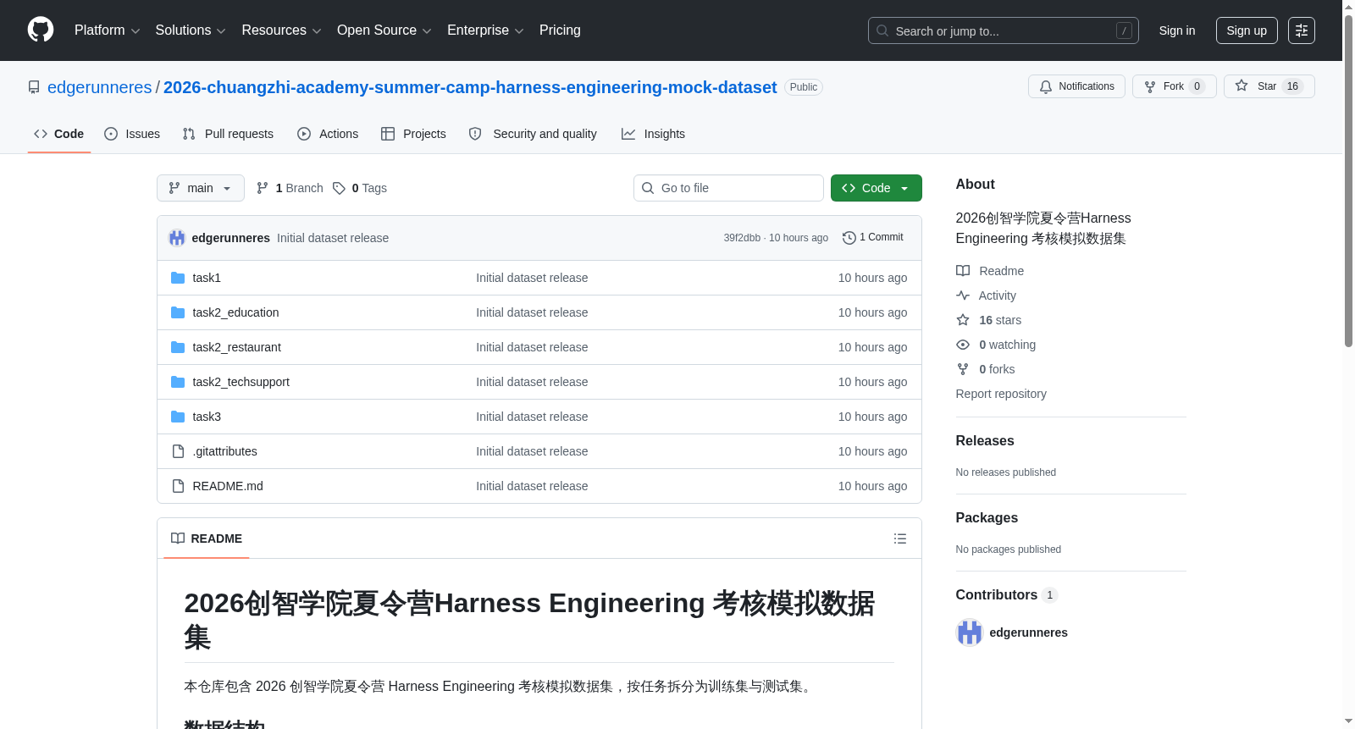Switch to the Actions tab
This screenshot has height=729, width=1355.
point(328,134)
